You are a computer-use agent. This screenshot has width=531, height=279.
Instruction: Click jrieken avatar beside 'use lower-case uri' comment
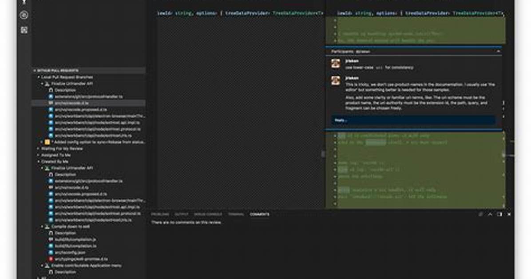336,64
